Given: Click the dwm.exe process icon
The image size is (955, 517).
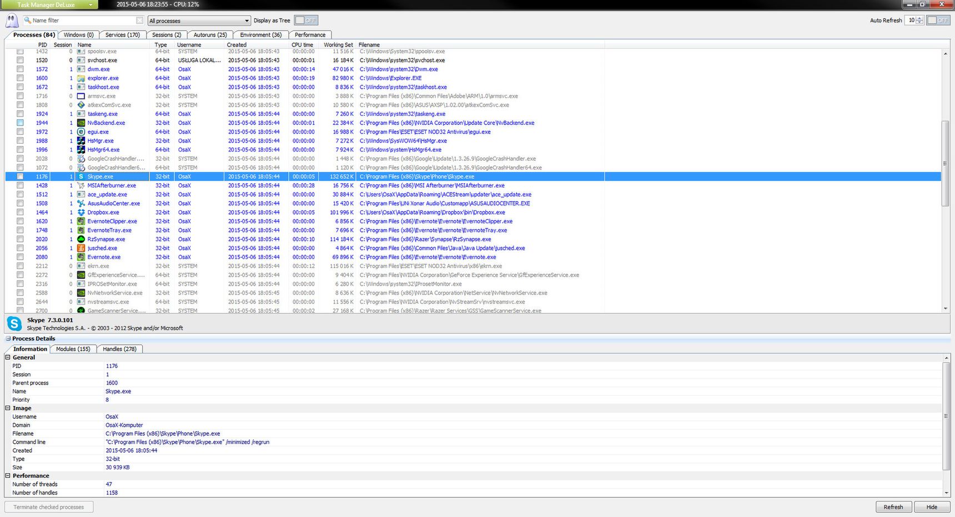Looking at the screenshot, I should [81, 69].
